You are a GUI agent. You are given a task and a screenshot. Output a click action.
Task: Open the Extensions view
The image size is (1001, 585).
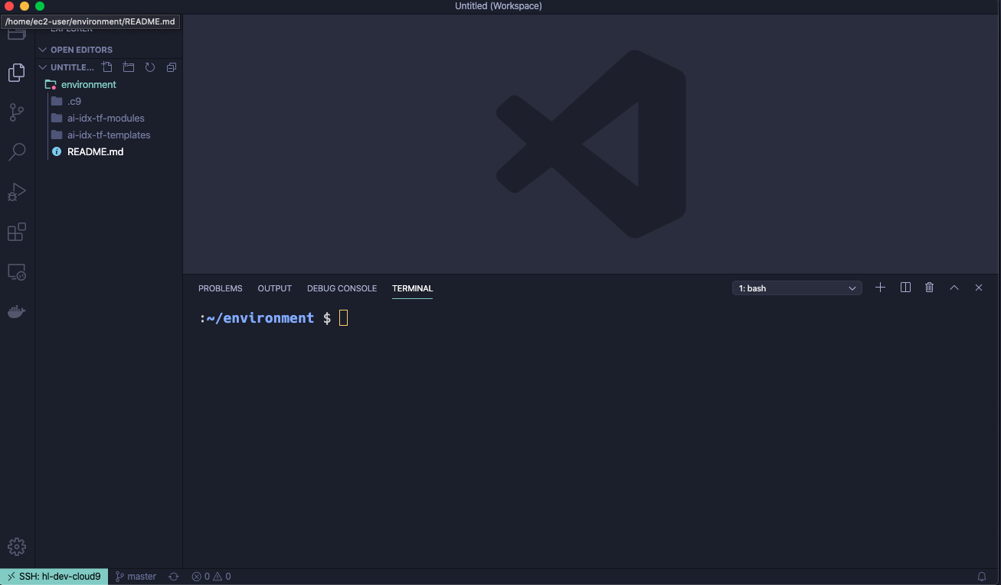[x=17, y=232]
